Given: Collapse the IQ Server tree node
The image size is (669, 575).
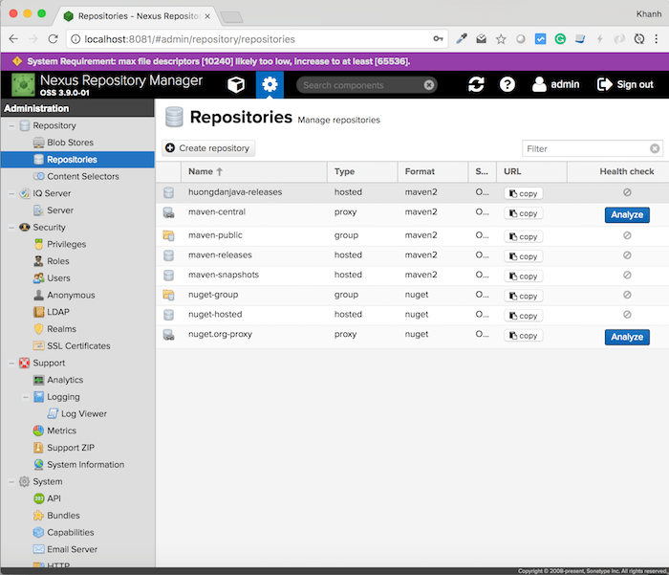Looking at the screenshot, I should (x=11, y=193).
